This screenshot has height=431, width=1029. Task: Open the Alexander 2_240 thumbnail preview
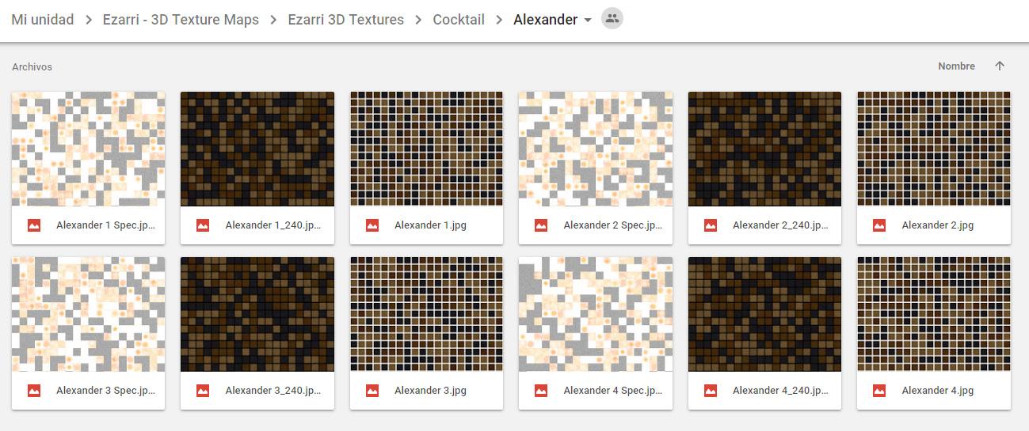pos(764,149)
